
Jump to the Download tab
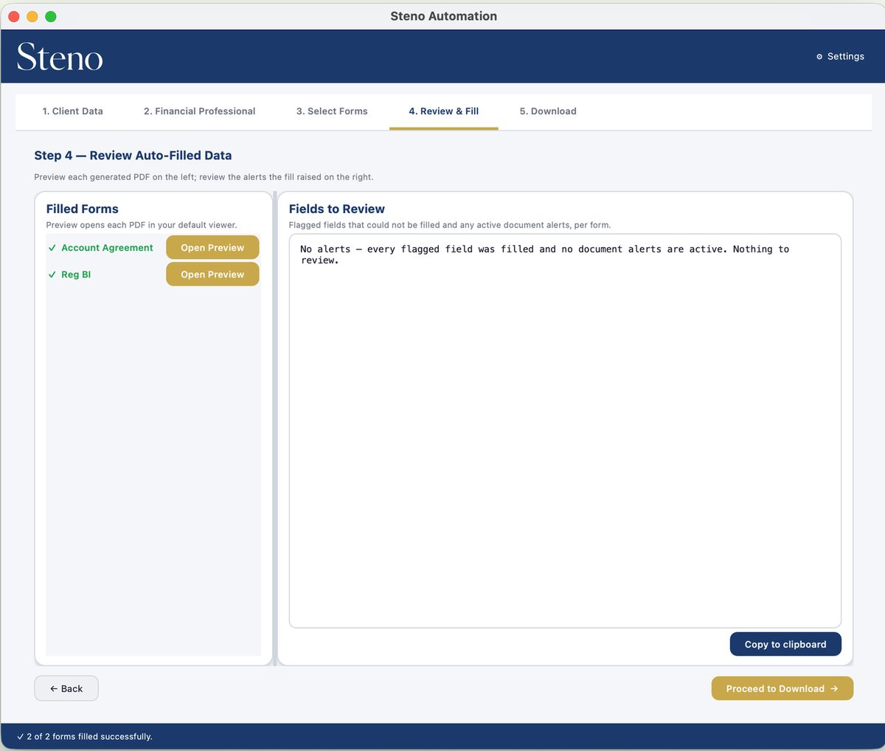(x=548, y=111)
